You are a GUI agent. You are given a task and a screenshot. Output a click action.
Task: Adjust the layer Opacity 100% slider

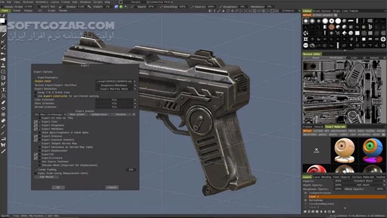click(338, 181)
